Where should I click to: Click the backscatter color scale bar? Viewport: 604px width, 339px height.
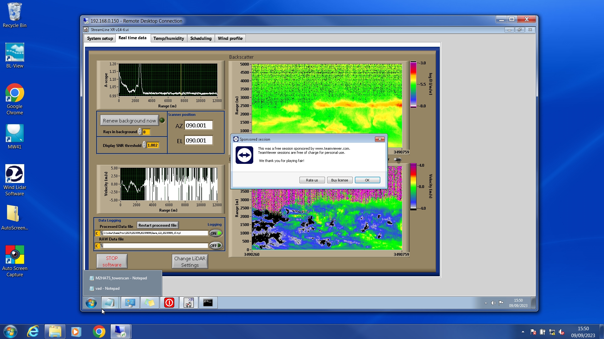click(x=413, y=84)
